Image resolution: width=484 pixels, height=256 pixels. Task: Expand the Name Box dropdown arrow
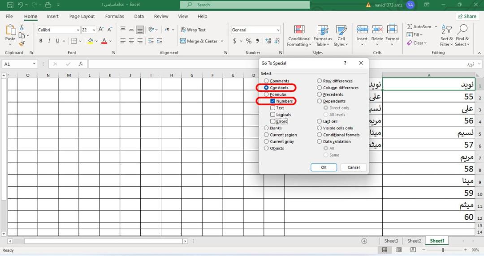pos(34,64)
